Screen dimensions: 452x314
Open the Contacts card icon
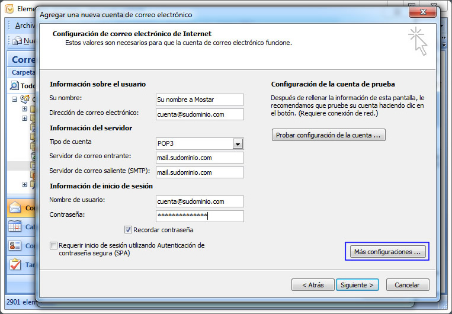tap(15, 245)
